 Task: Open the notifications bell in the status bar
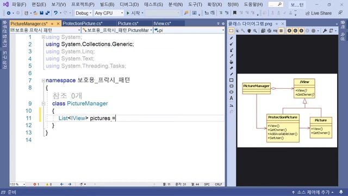click(341, 192)
